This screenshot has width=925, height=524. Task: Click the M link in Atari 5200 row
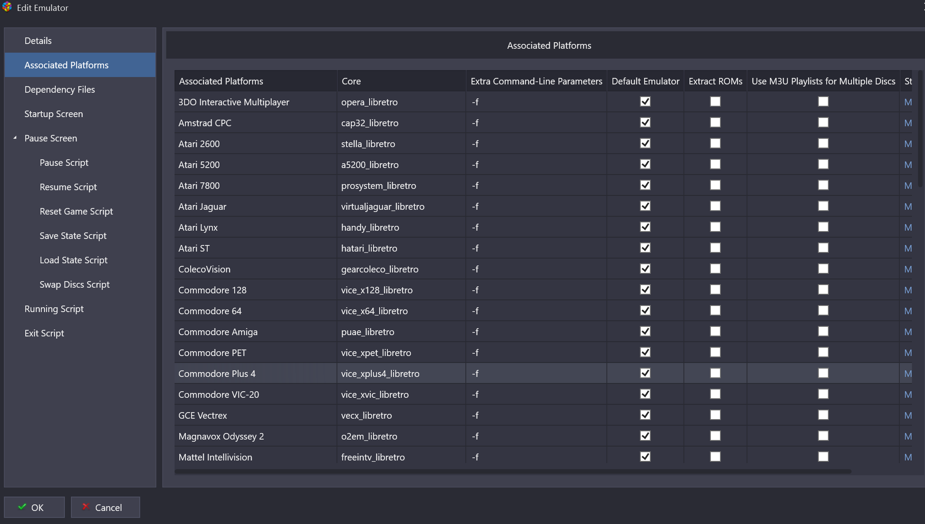[x=908, y=165]
